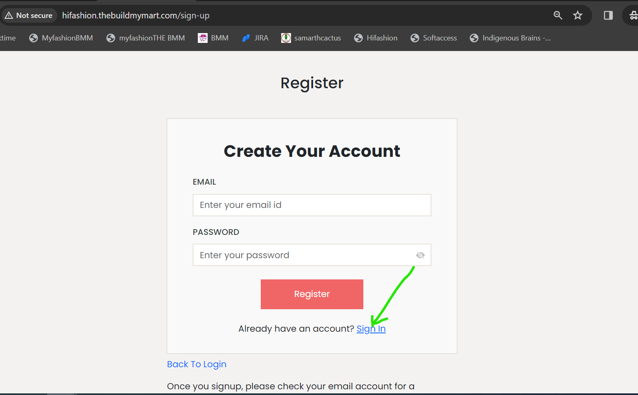Open the myfashionTHE BMM bookmark
The height and width of the screenshot is (395, 638).
point(146,38)
